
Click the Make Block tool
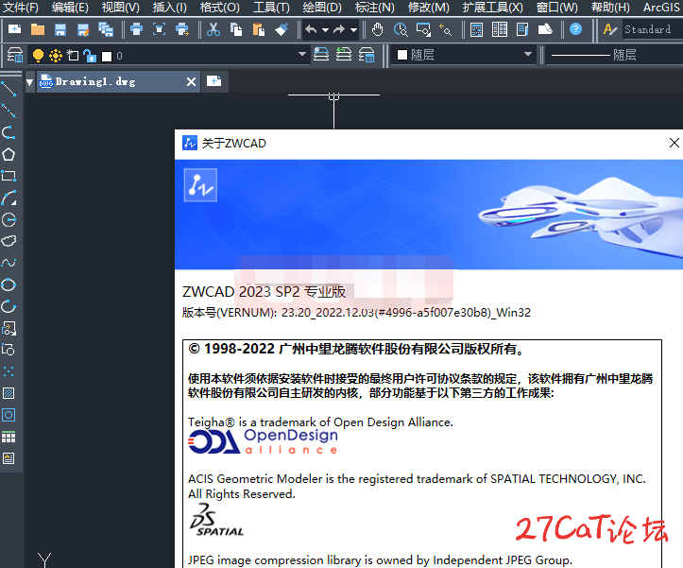9,350
